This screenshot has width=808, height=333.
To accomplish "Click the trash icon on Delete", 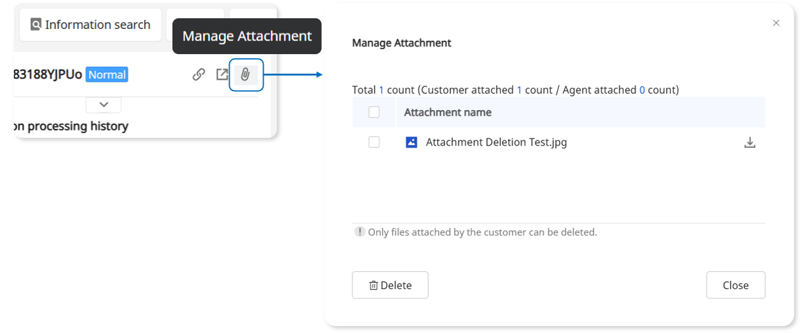I will pos(374,286).
